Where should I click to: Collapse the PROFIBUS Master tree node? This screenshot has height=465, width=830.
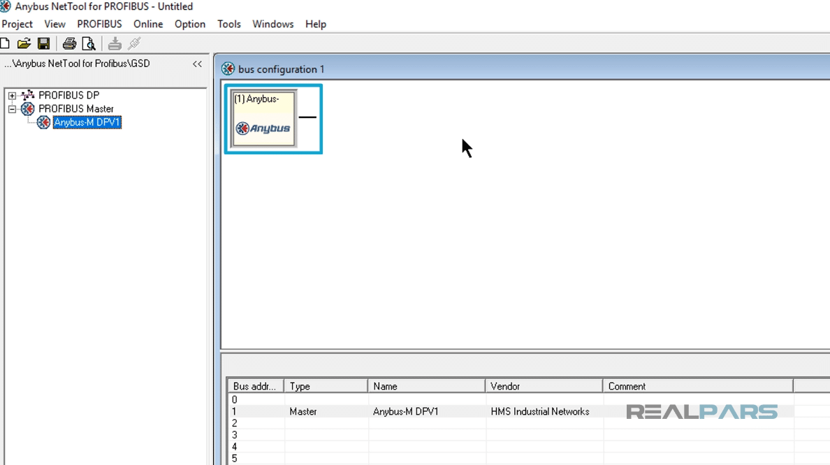12,110
